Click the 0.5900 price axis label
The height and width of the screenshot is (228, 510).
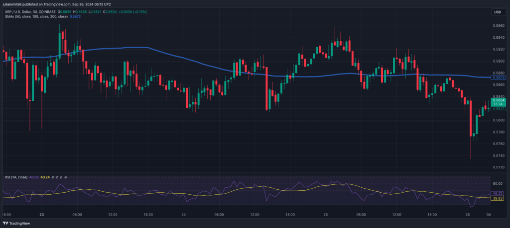(499, 61)
